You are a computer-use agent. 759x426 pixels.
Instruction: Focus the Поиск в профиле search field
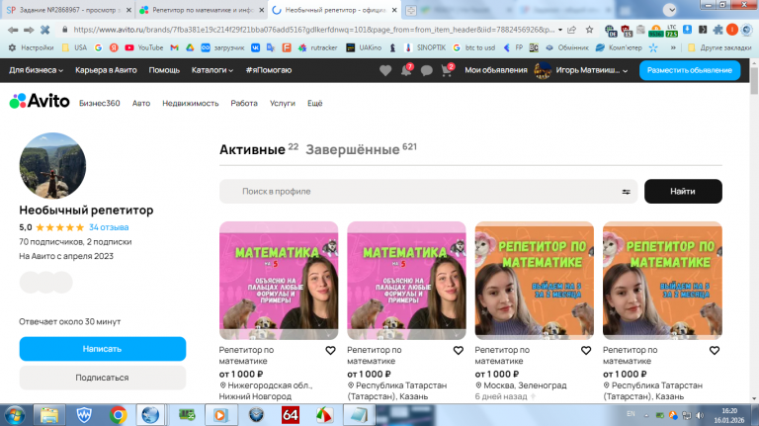(428, 192)
